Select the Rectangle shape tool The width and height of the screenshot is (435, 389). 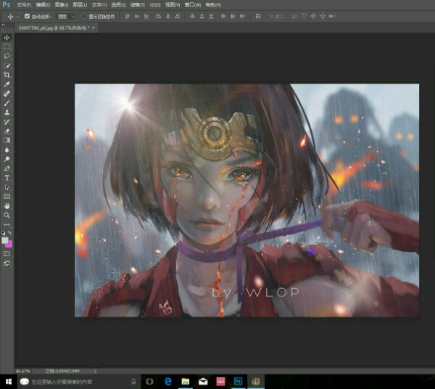click(7, 197)
